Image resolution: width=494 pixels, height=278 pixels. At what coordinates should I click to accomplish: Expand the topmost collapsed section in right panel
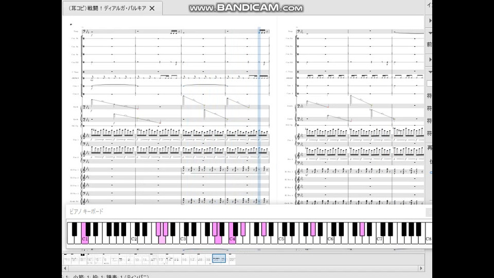point(430,21)
